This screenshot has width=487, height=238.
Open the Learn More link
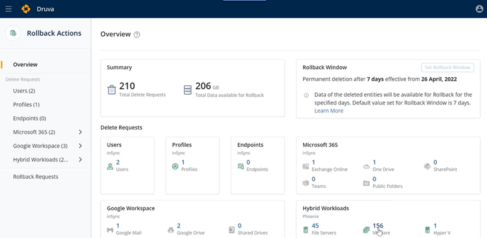pyautogui.click(x=329, y=111)
